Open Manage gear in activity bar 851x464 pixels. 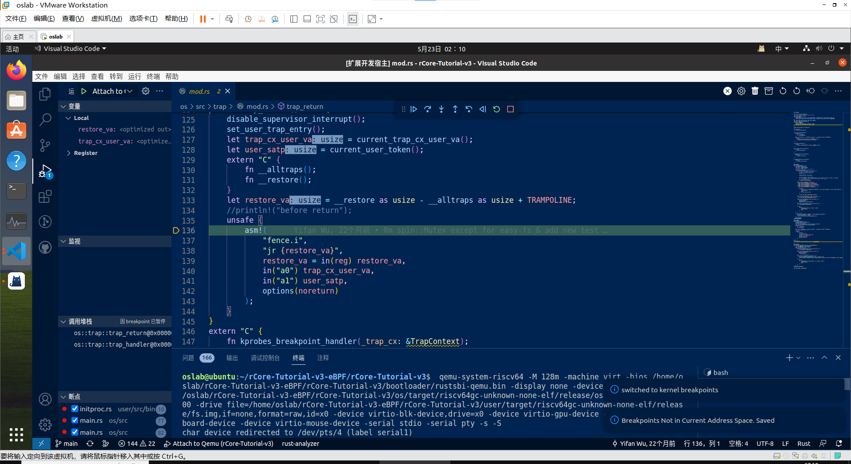(x=45, y=425)
